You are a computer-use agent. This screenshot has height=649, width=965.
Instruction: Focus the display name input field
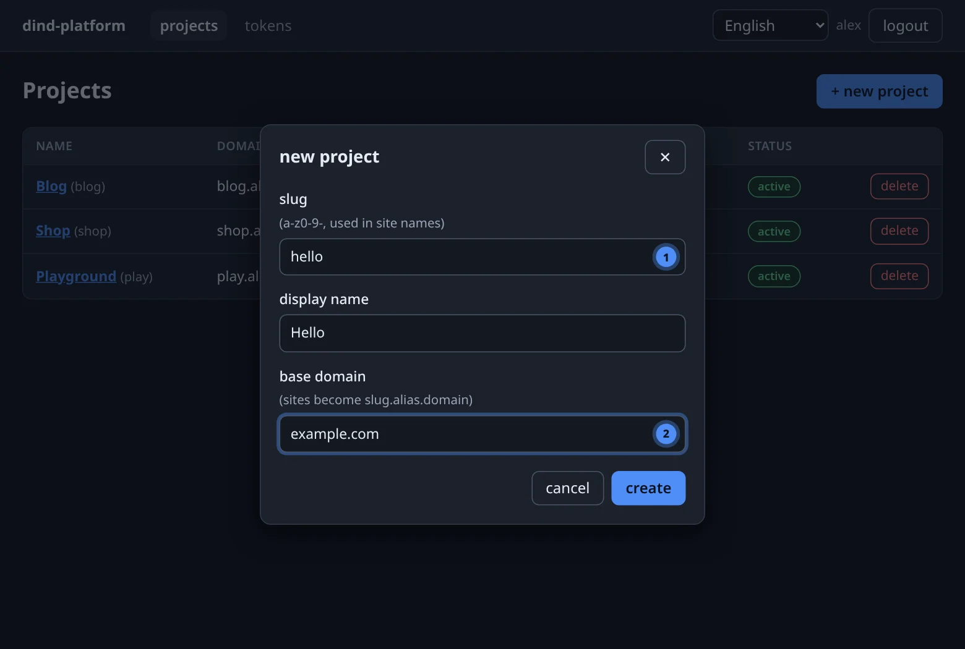point(482,333)
